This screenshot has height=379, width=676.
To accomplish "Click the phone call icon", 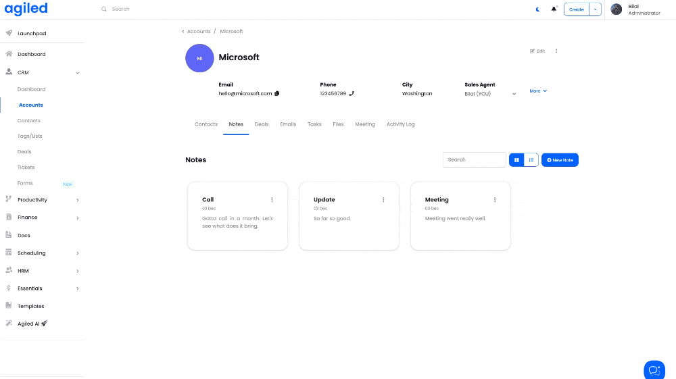I will click(x=352, y=93).
